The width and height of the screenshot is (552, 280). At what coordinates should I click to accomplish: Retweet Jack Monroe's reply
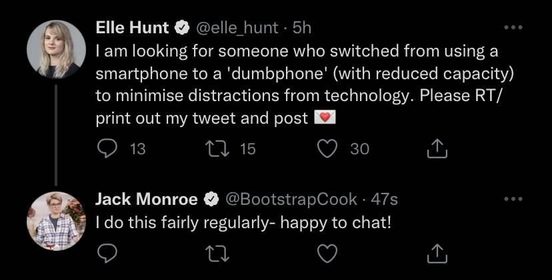tap(217, 253)
